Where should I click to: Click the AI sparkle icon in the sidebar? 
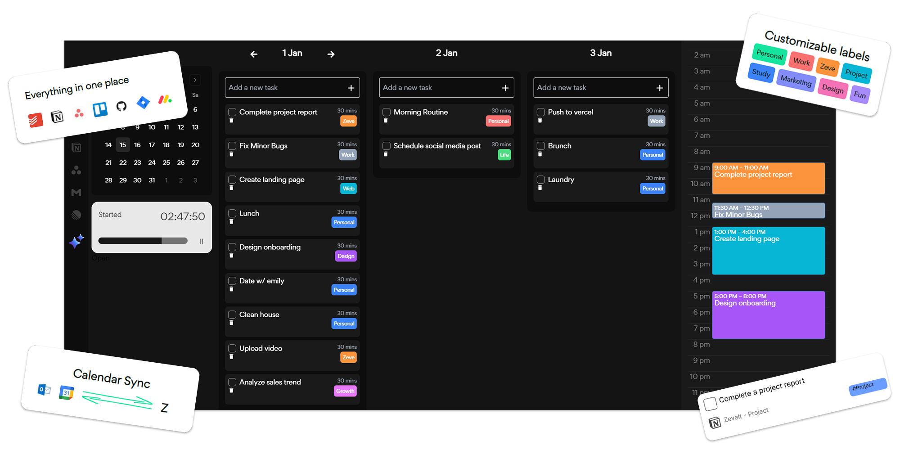pyautogui.click(x=76, y=241)
